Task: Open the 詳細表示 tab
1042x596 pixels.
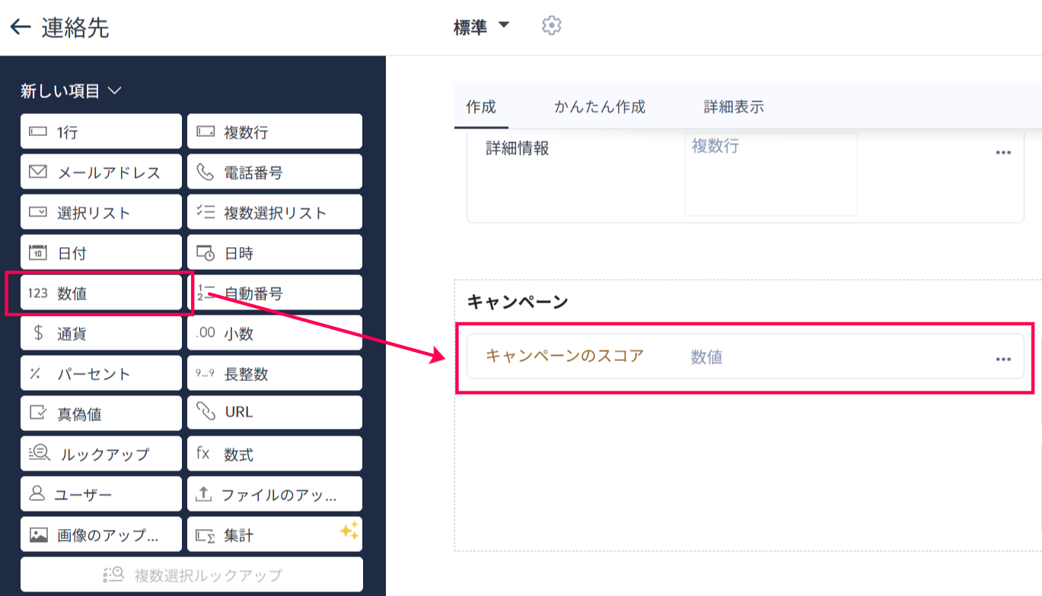Action: [733, 107]
